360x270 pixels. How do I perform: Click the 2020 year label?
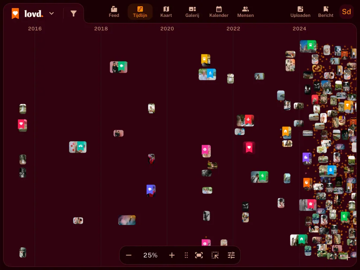[167, 29]
